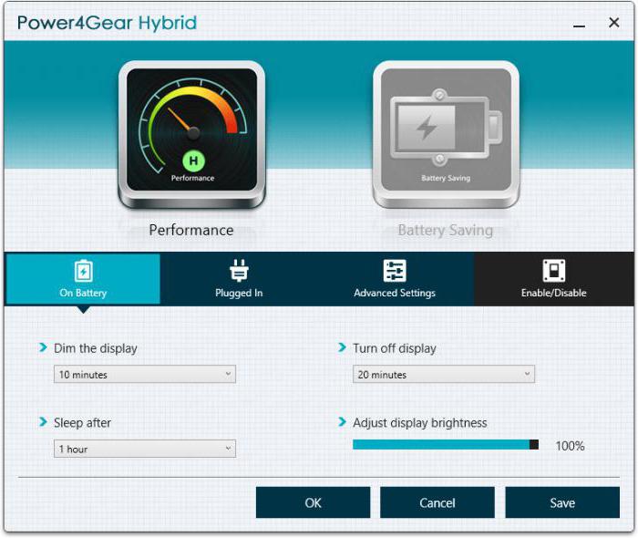Viewport: 638px width, 538px height.
Task: Open the Advanced Settings tab label
Action: pyautogui.click(x=395, y=293)
